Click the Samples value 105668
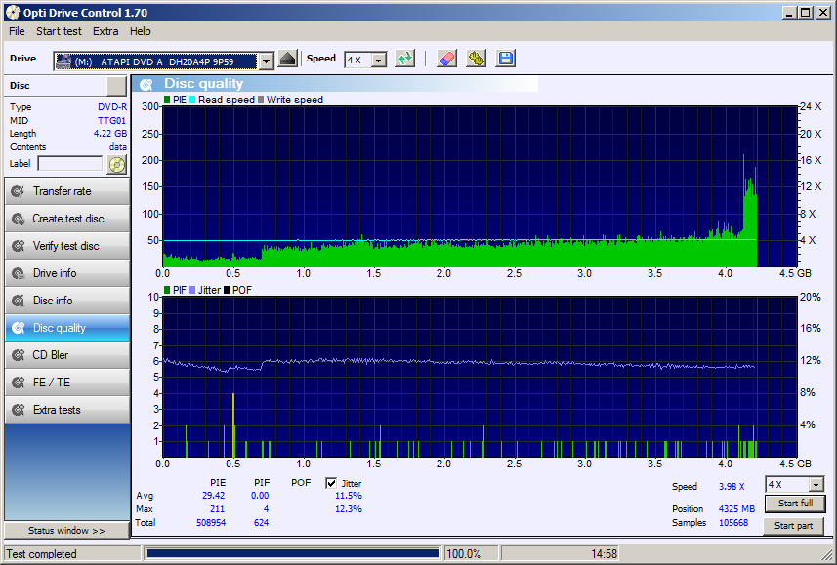Viewport: 837px width, 565px height. click(x=733, y=522)
